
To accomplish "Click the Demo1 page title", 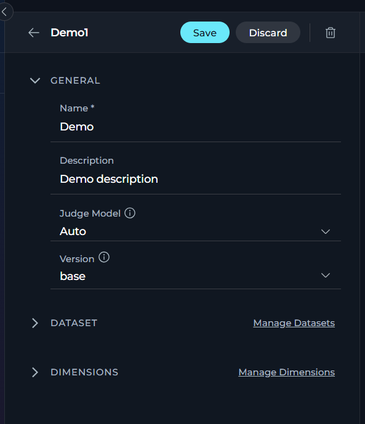I will tap(70, 33).
